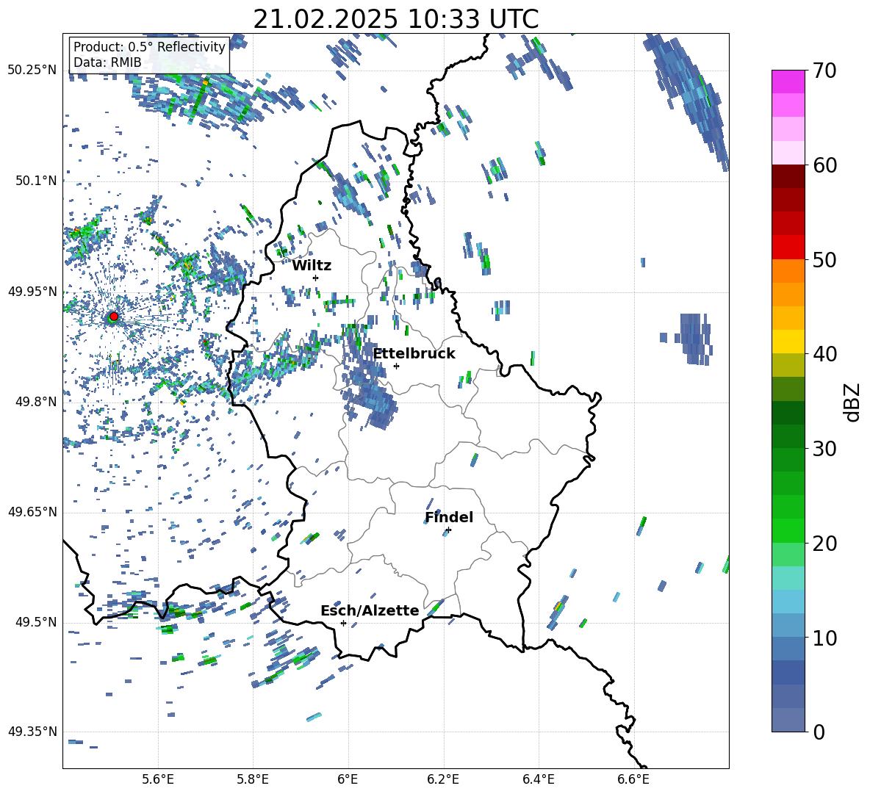
Task: Click the 49.95°N latitude label
Action: click(x=32, y=292)
